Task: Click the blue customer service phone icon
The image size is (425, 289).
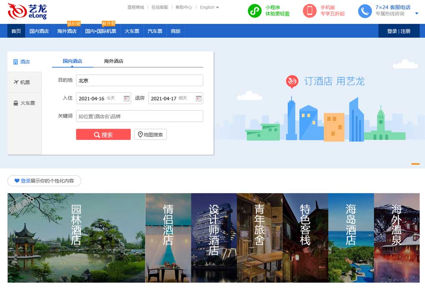Action: (365, 11)
